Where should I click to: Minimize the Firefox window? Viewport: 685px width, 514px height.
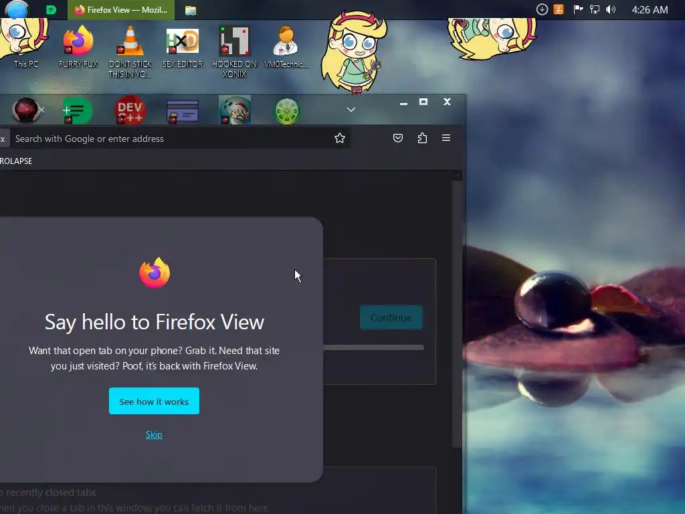click(x=403, y=103)
